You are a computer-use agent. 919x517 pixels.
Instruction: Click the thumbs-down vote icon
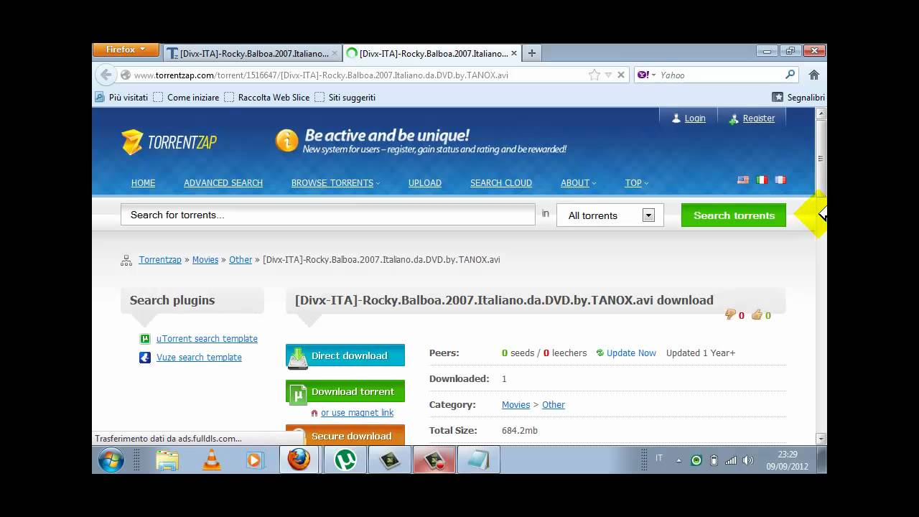[730, 315]
